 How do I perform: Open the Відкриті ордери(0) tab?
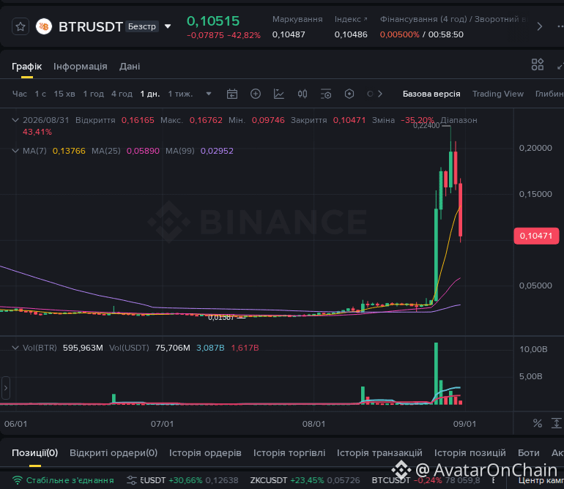pyautogui.click(x=114, y=452)
